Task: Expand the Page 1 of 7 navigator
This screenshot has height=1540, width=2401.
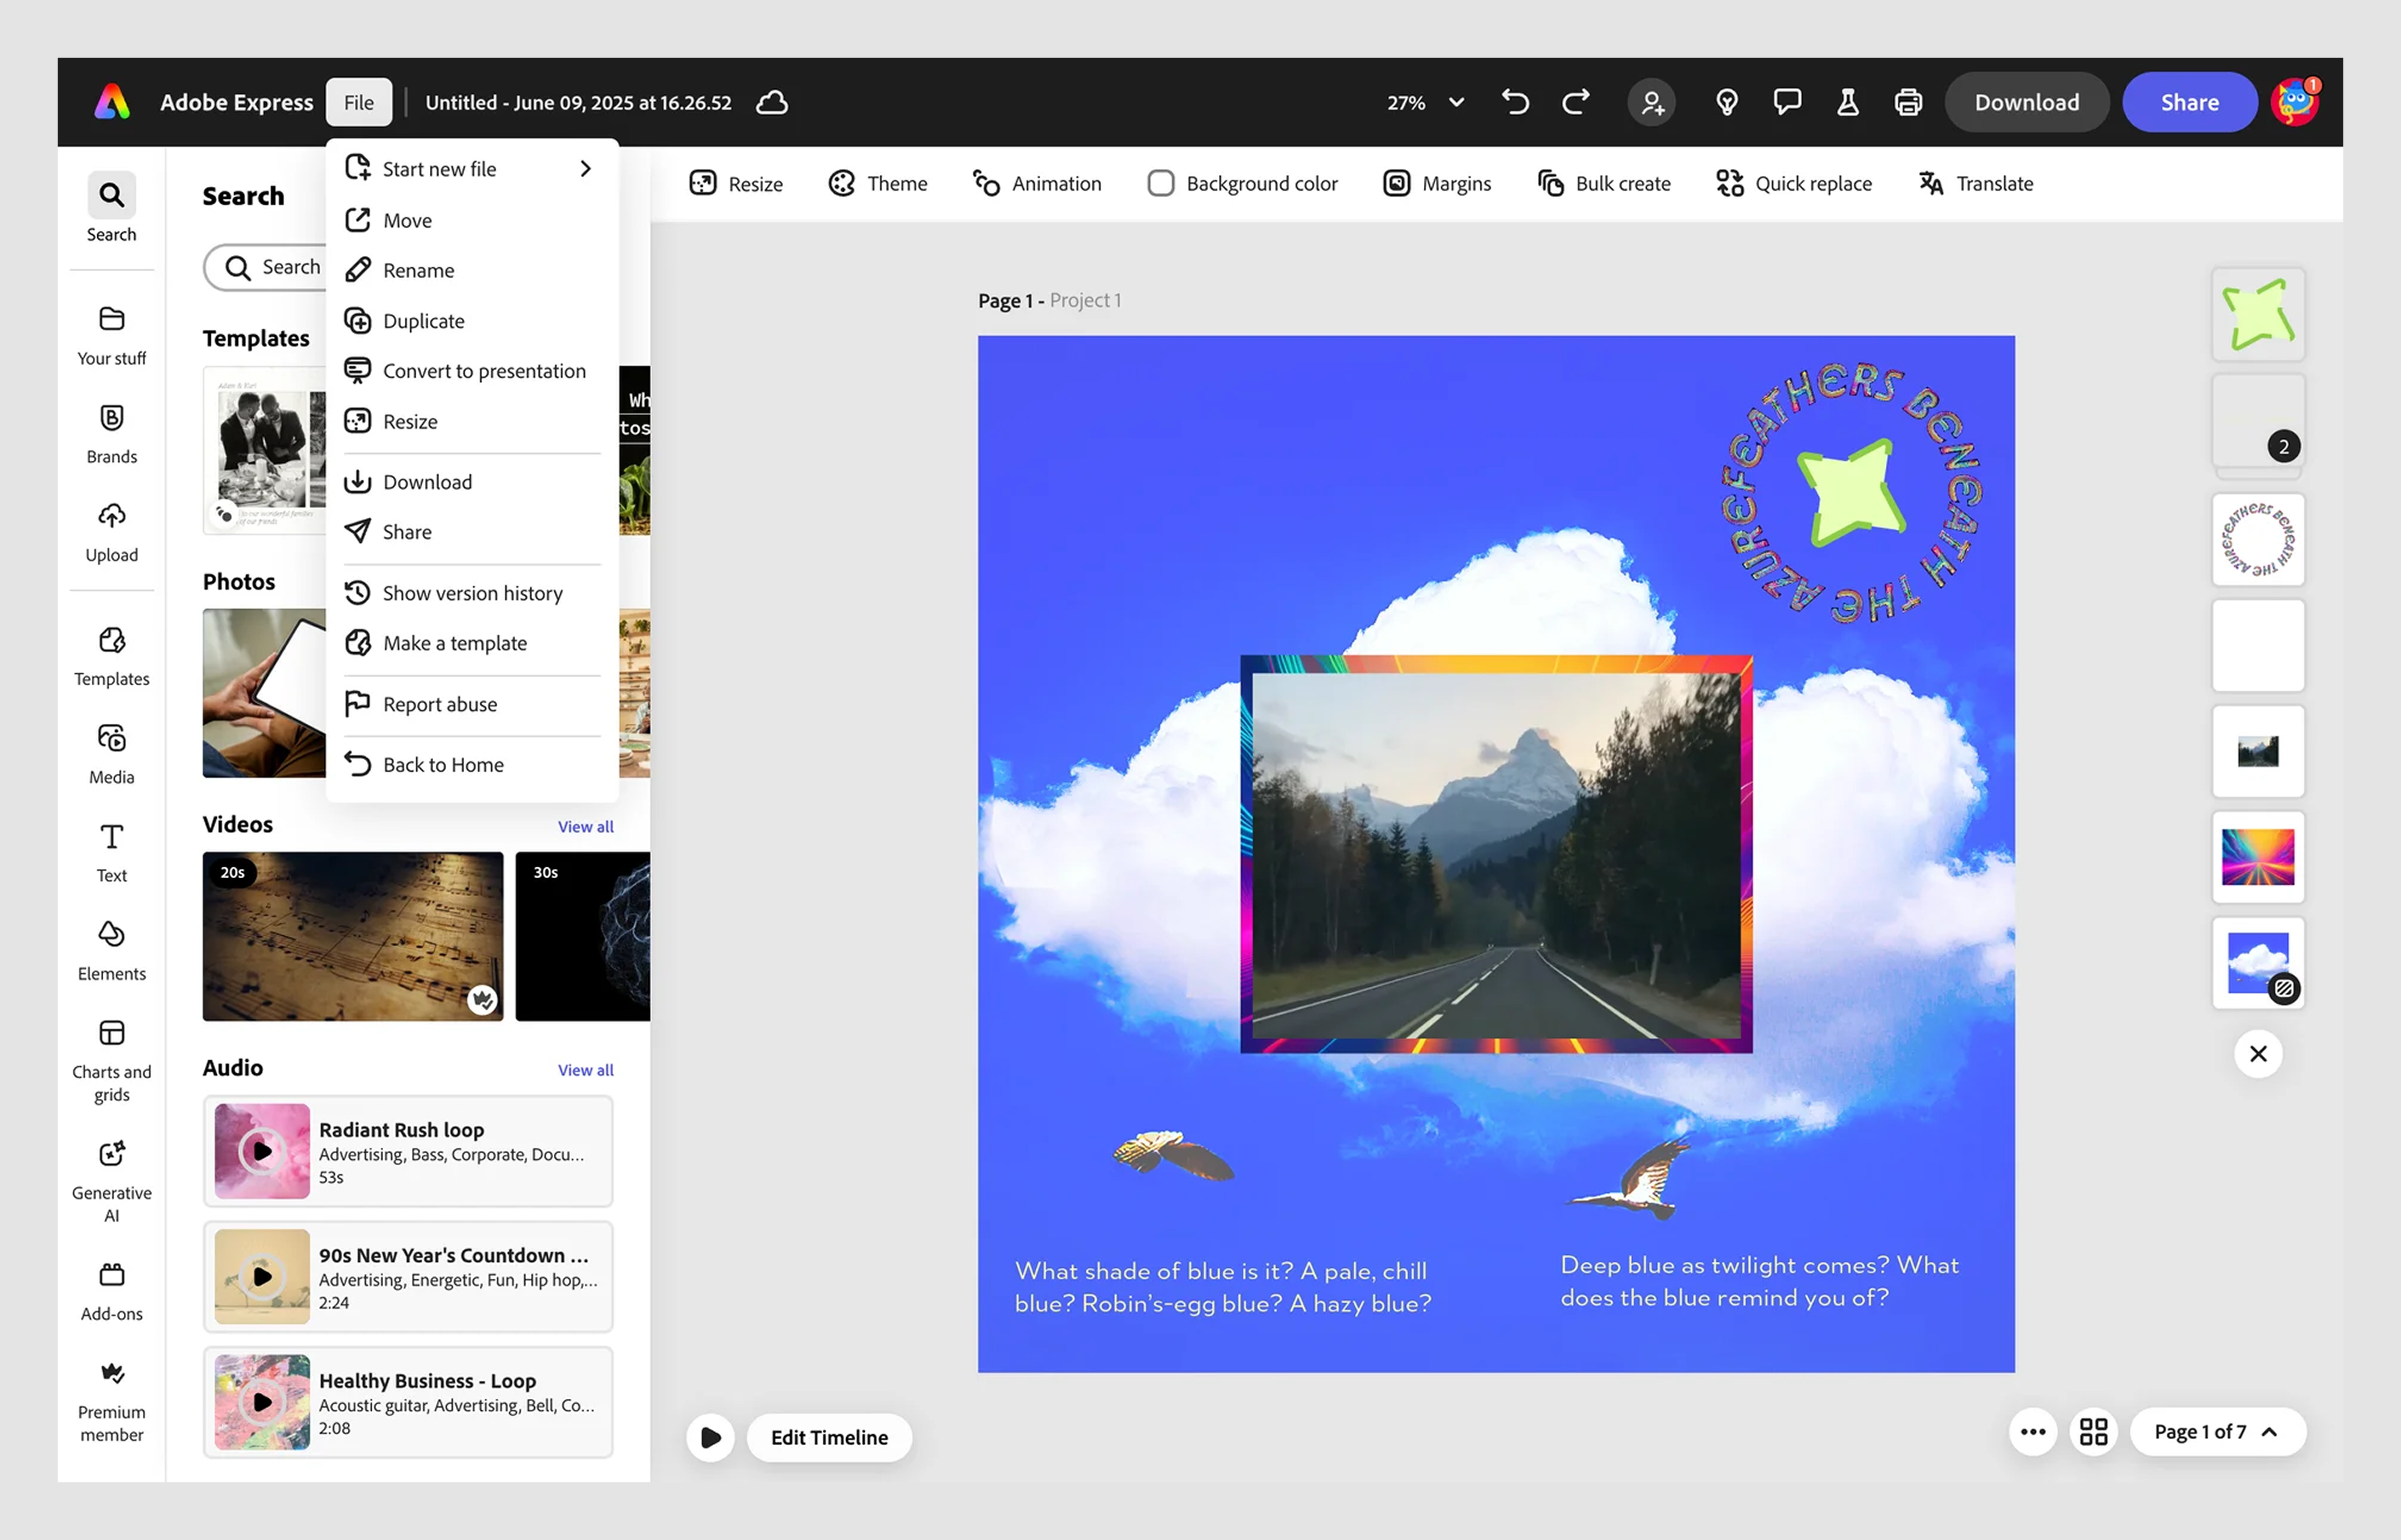Action: pyautogui.click(x=2217, y=1431)
